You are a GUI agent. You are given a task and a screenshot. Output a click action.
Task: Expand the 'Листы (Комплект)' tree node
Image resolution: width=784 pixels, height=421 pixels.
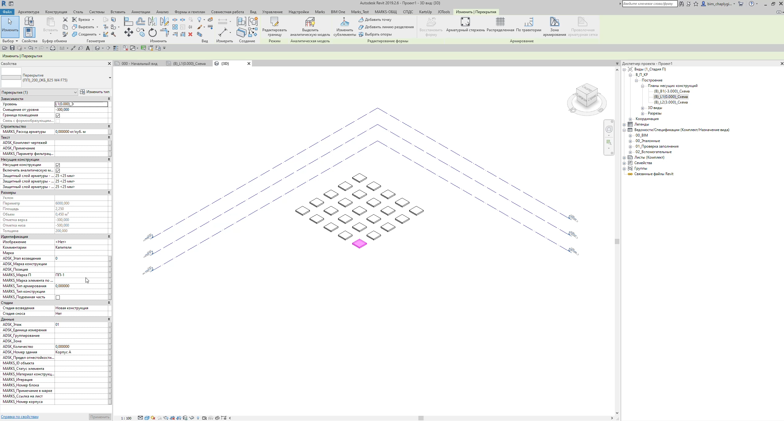624,158
